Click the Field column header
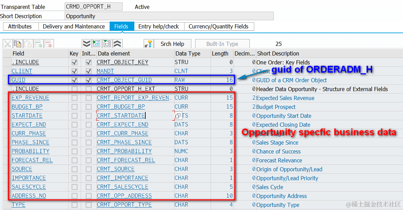This screenshot has width=403, height=210. click(x=40, y=53)
